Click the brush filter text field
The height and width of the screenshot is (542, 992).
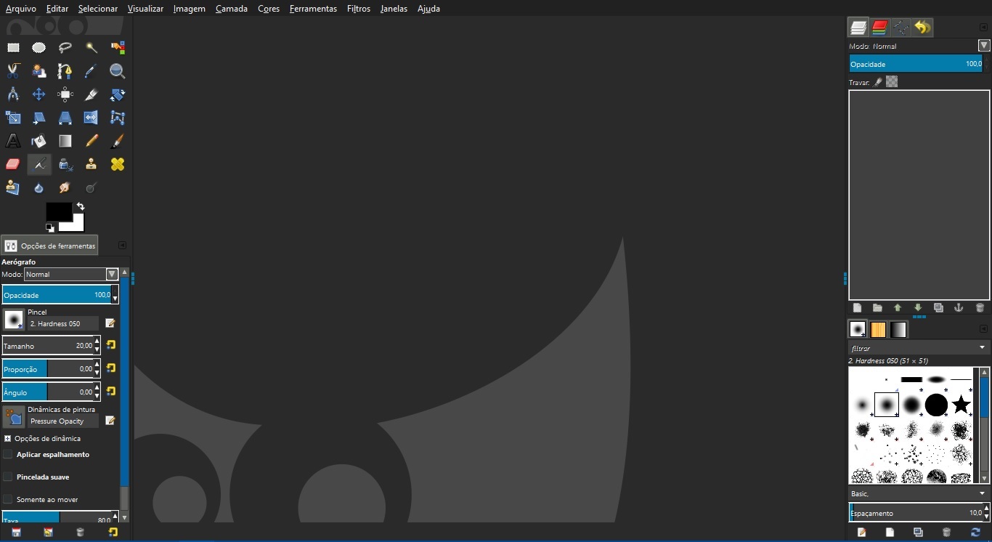[x=912, y=348]
